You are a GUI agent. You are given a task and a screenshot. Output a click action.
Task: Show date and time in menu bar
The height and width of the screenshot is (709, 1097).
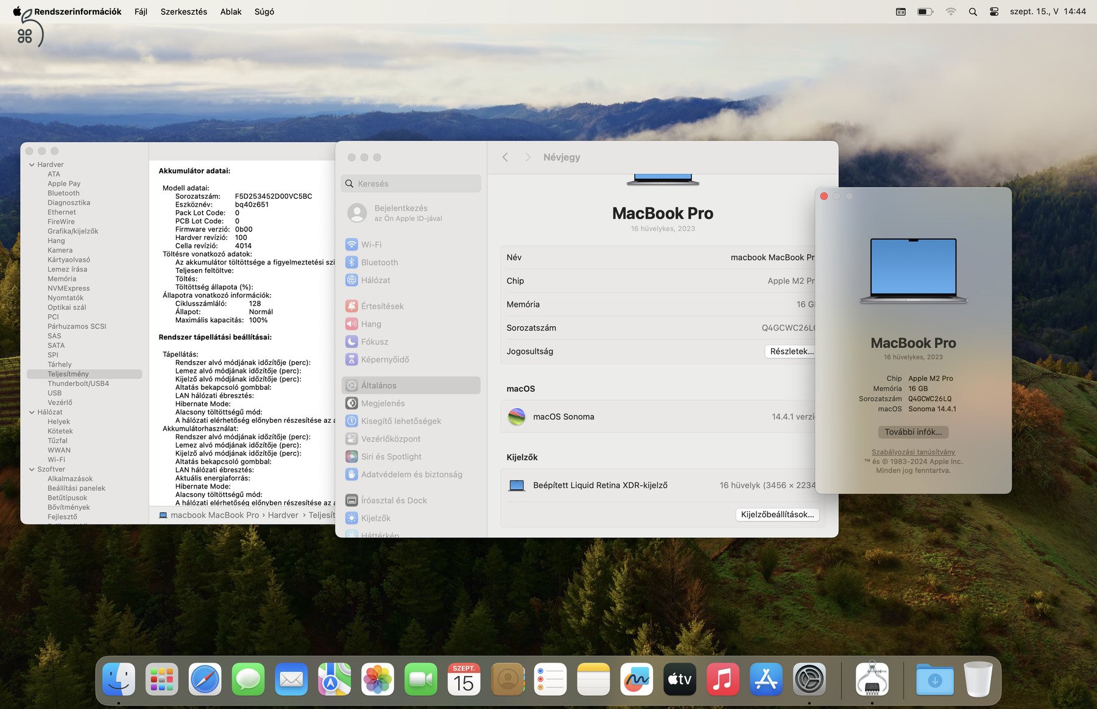pos(1048,12)
